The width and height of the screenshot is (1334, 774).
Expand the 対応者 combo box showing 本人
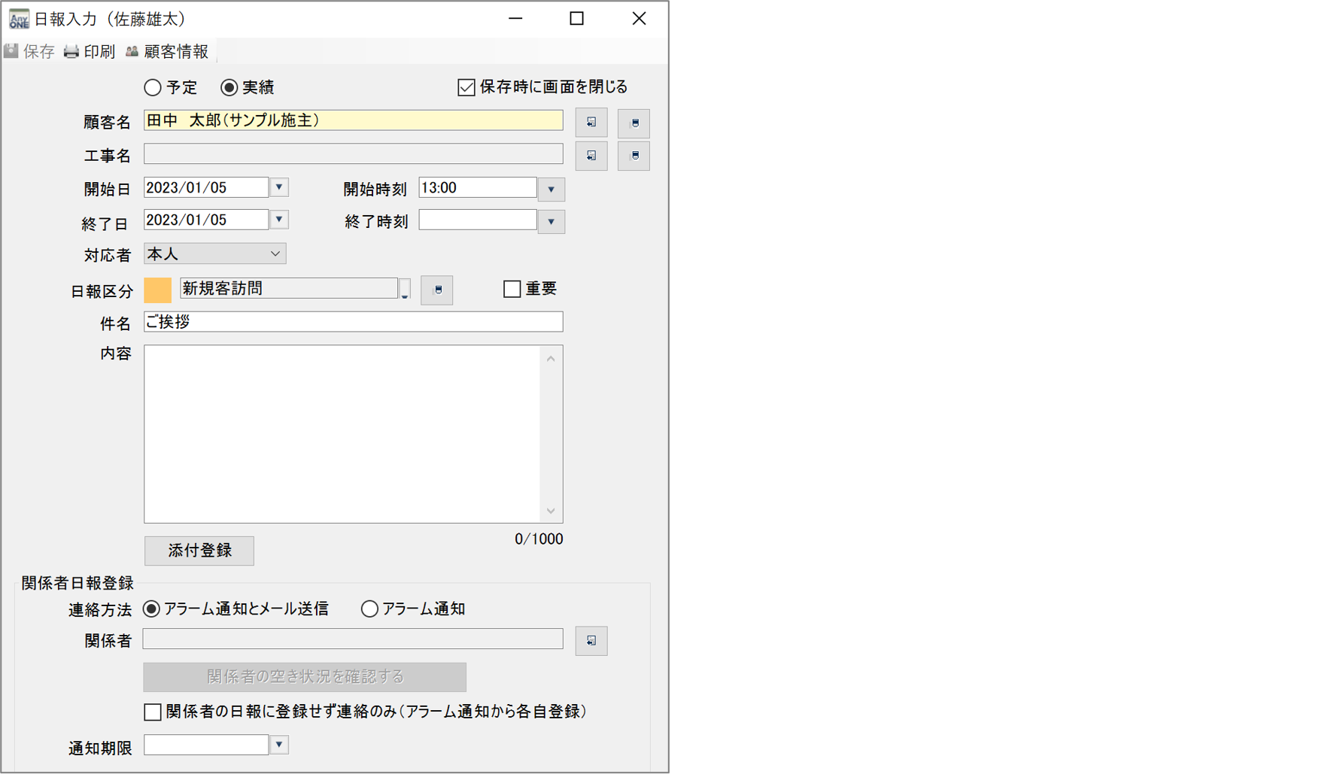tap(275, 253)
